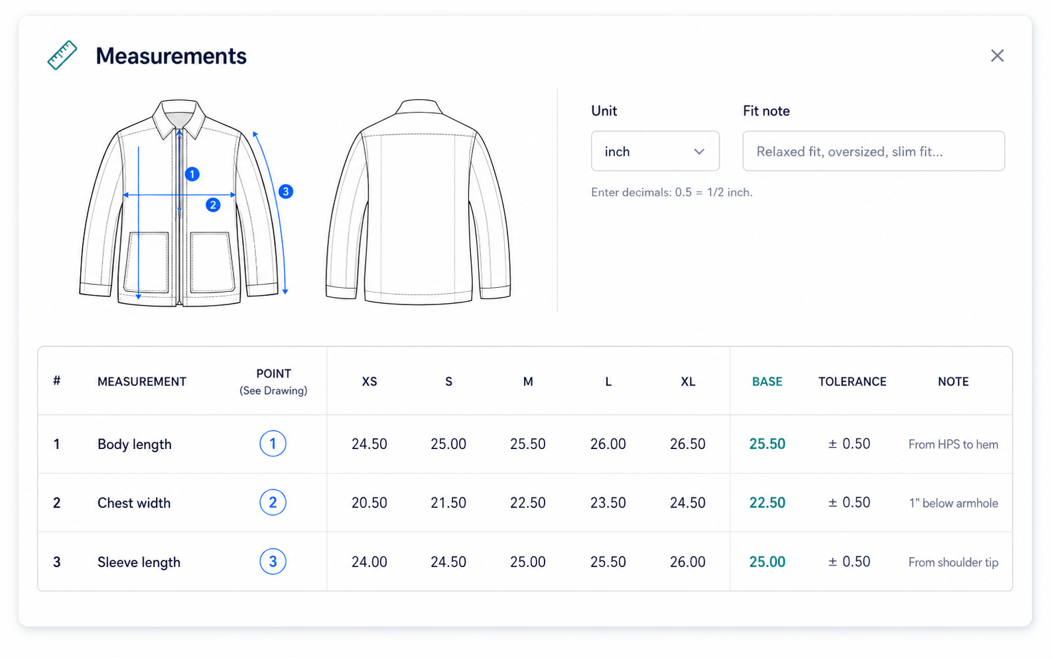Viewport: 1052px width, 658px height.
Task: Click the back view jacket drawing
Action: [x=419, y=202]
